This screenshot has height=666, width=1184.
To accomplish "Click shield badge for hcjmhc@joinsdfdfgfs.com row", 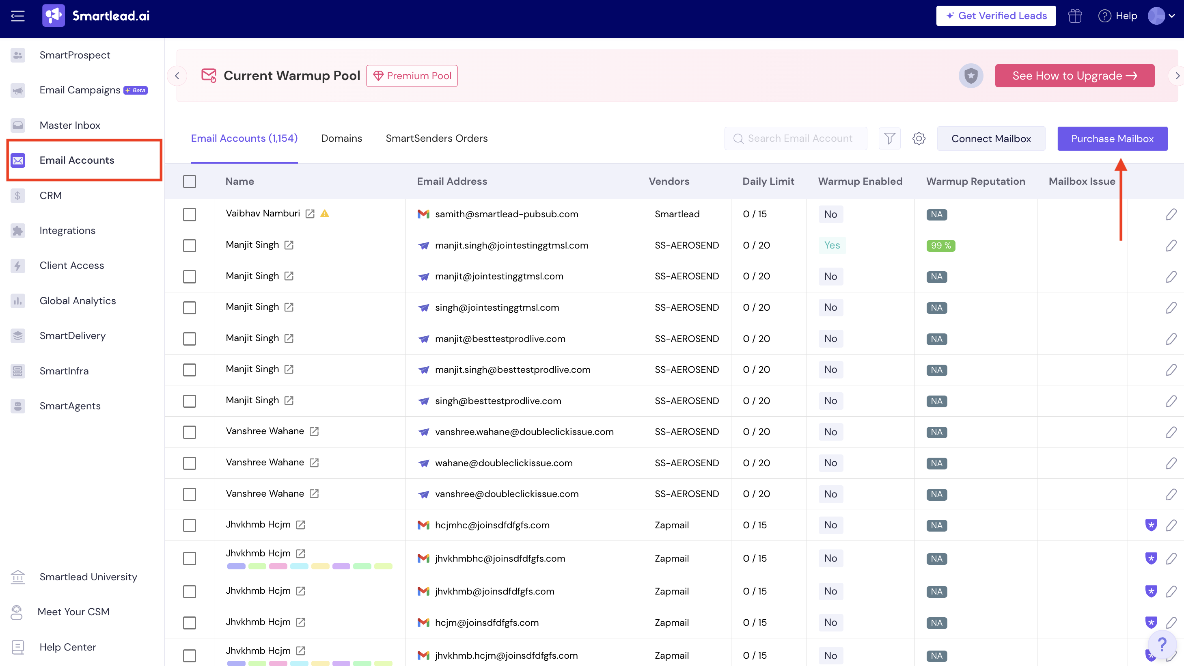I will coord(1151,525).
